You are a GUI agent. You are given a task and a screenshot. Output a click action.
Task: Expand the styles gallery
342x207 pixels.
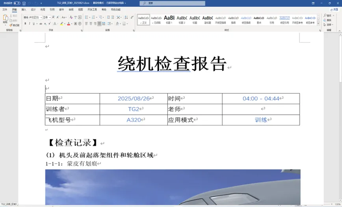[x=318, y=23]
